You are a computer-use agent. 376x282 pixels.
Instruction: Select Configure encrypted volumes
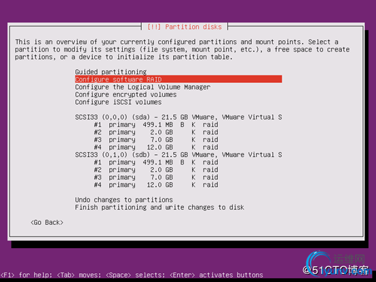126,94
